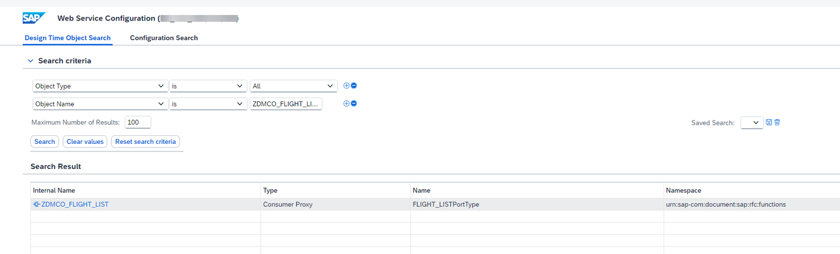The image size is (840, 254).
Task: Click the Name column header
Action: click(x=537, y=190)
